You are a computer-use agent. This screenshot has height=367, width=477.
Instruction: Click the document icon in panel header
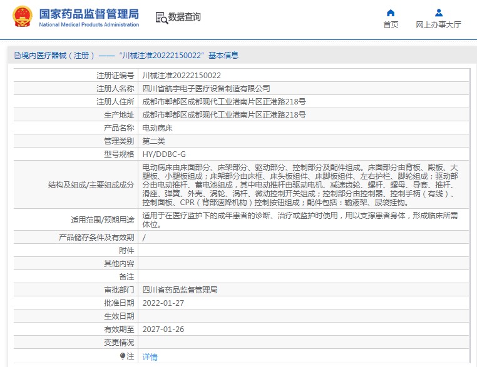coord(16,56)
